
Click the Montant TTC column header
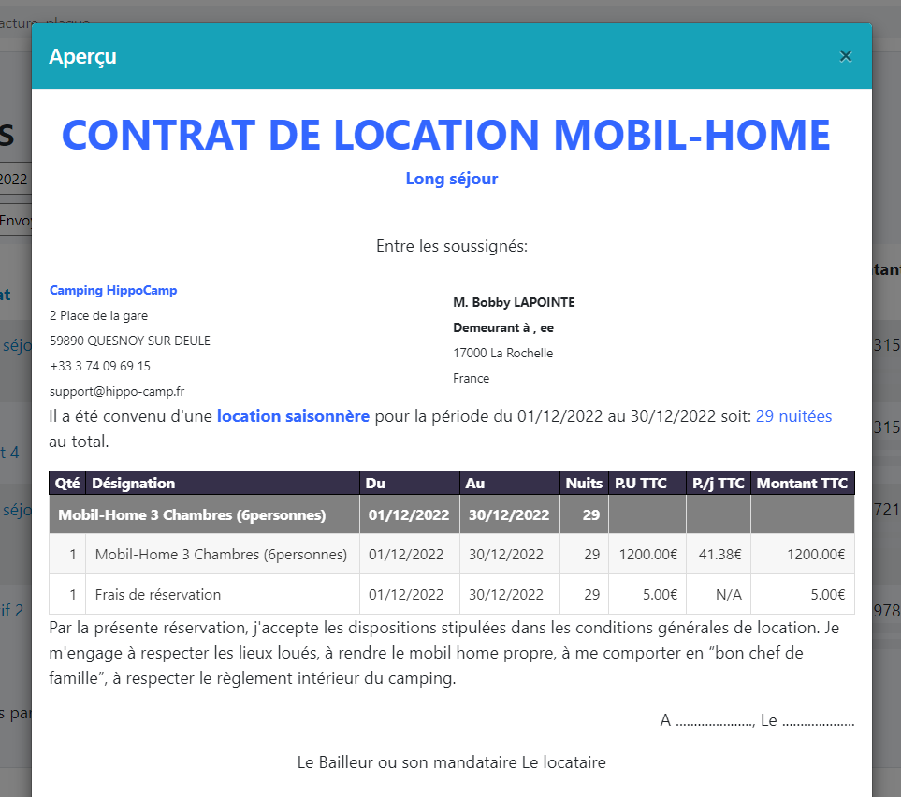click(802, 484)
